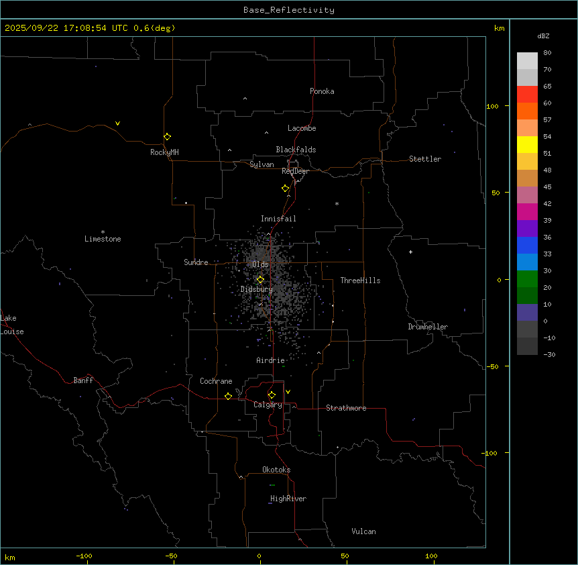This screenshot has height=565, width=578.
Task: Select the Banff town label
Action: tap(83, 380)
